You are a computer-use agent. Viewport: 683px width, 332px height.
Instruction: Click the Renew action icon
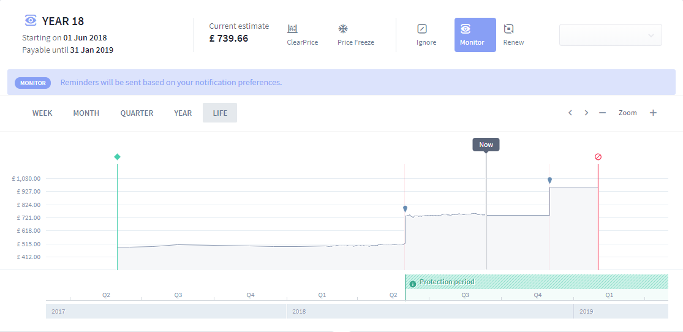pyautogui.click(x=508, y=29)
